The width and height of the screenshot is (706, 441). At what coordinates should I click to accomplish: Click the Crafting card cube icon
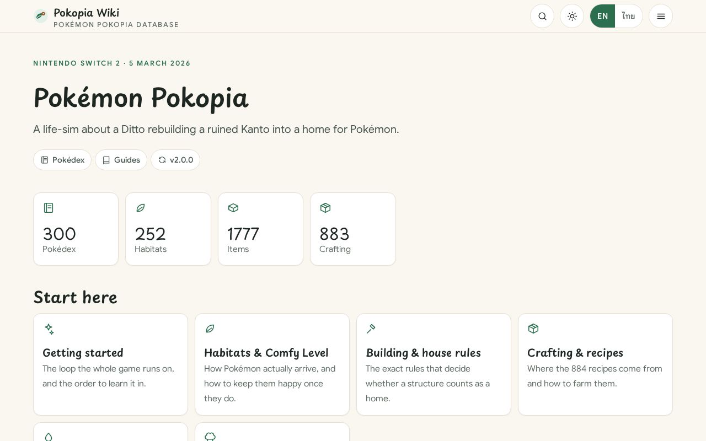325,208
